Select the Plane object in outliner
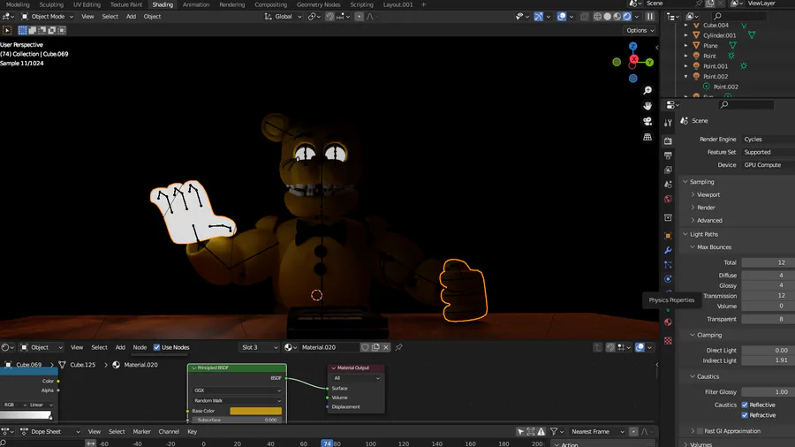The height and width of the screenshot is (447, 795). click(x=710, y=46)
